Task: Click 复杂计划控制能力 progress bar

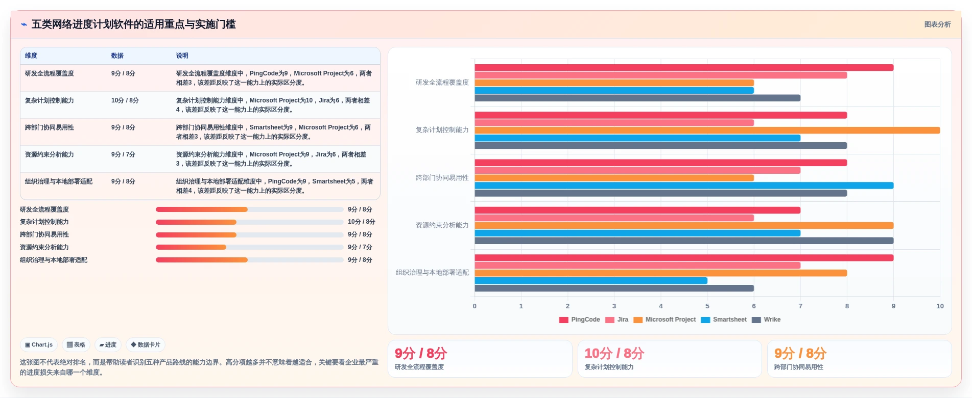Action: (x=250, y=222)
